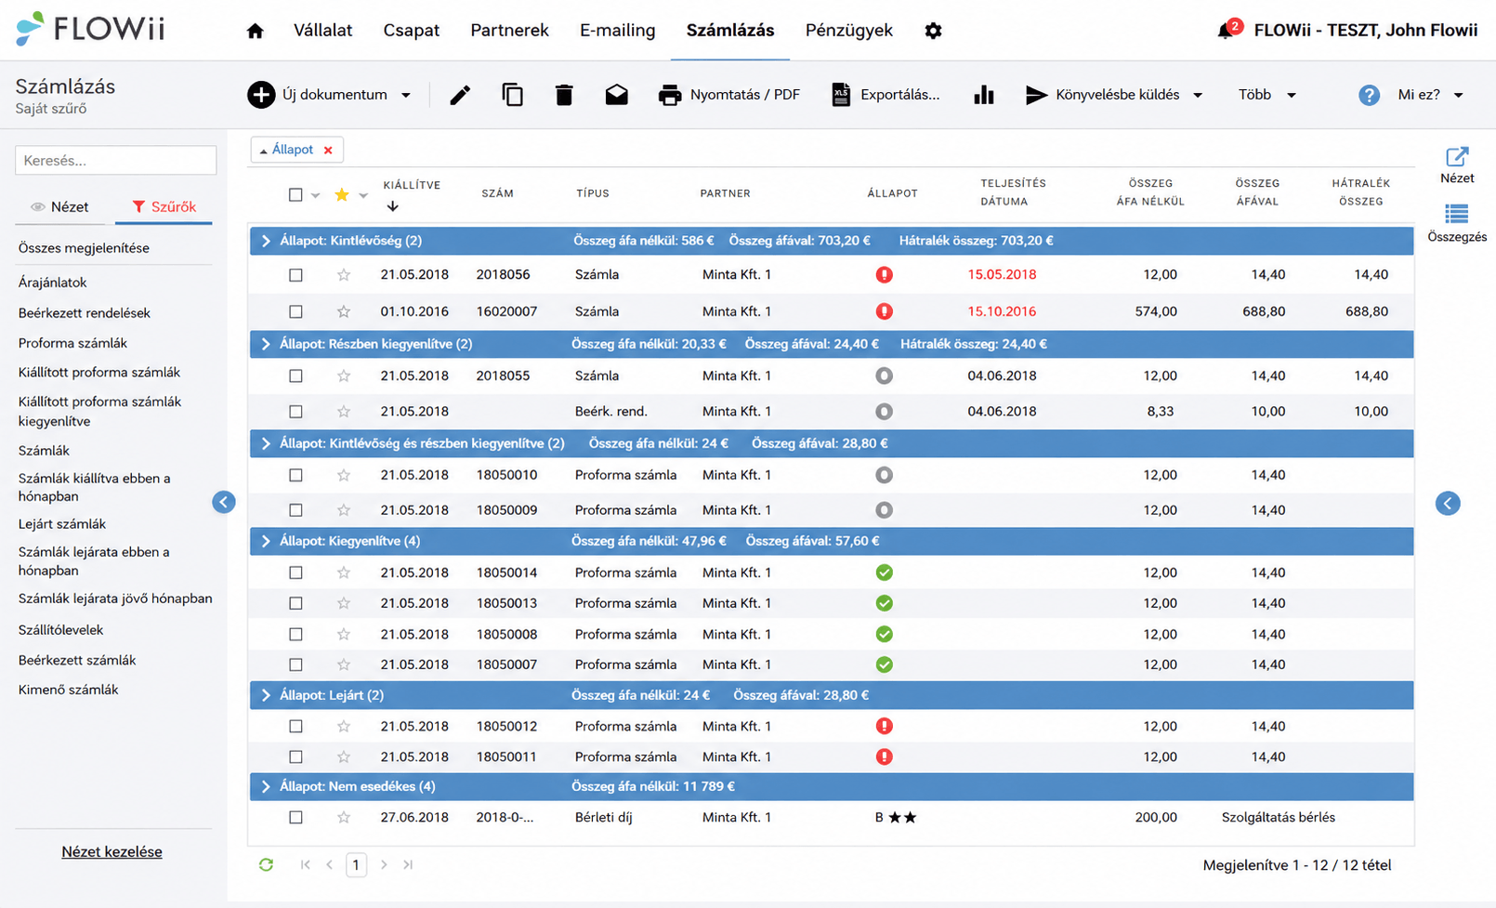Expand the Több dropdown menu
Image resolution: width=1496 pixels, height=908 pixels.
1267,95
